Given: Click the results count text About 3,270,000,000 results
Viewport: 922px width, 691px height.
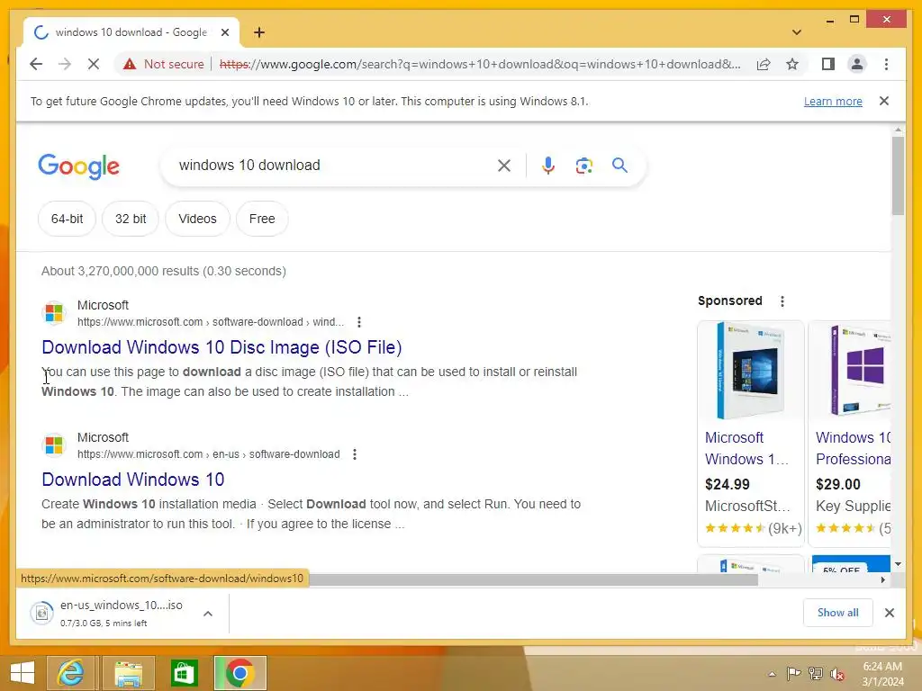Looking at the screenshot, I should pyautogui.click(x=164, y=272).
